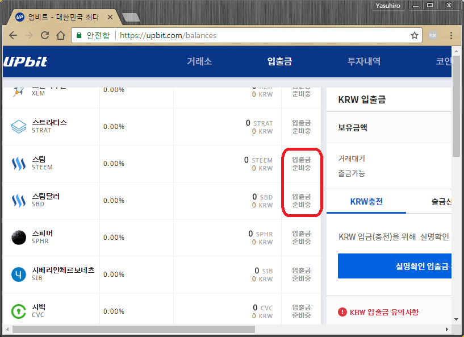Image resolution: width=464 pixels, height=337 pixels.
Task: Click 입출금 준비중 in SPHR row
Action: tap(302, 238)
